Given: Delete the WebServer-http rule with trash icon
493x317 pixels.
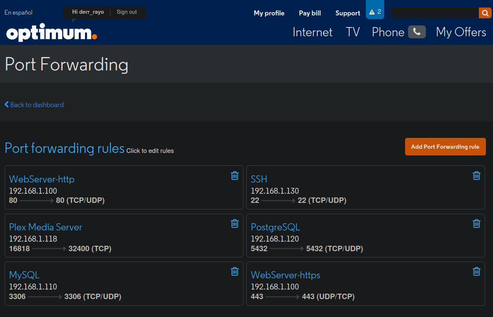Looking at the screenshot, I should point(235,176).
